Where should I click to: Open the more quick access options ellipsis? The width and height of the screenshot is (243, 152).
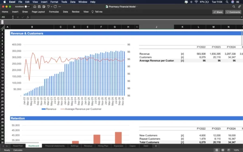click(60, 6)
